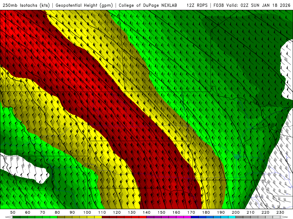Screen dimensions: 293x219
Task: Click the bright yellow colorbar swatch before 110
Action: pos(98,217)
